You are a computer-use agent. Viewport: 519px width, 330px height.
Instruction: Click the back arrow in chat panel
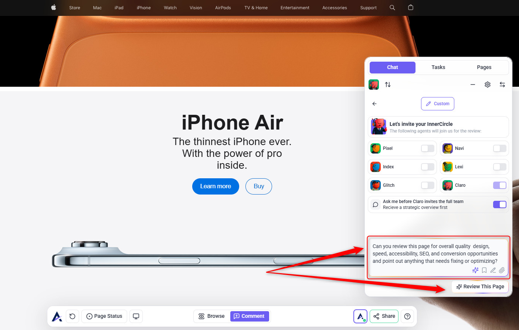pyautogui.click(x=374, y=104)
